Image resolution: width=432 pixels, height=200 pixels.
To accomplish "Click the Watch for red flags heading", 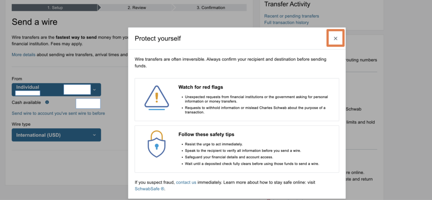I will (x=200, y=87).
